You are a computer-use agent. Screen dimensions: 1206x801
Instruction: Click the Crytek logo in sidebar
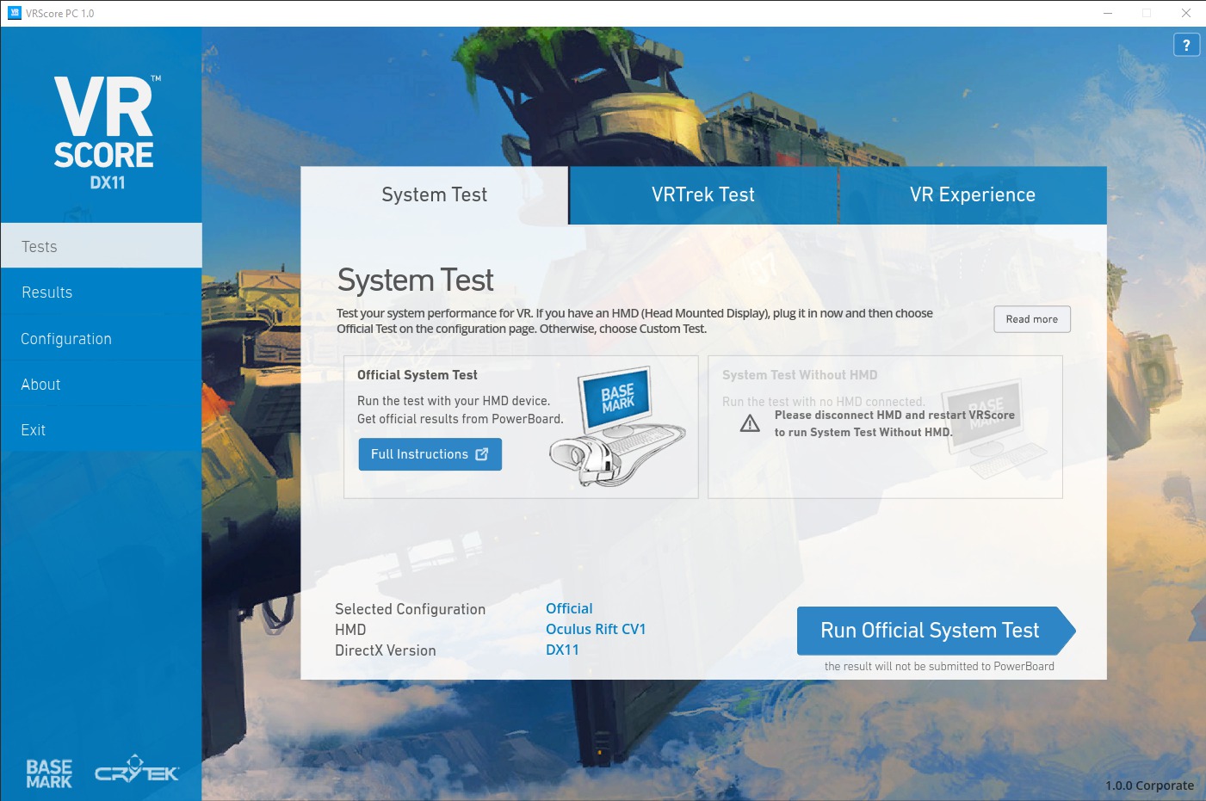(x=137, y=770)
